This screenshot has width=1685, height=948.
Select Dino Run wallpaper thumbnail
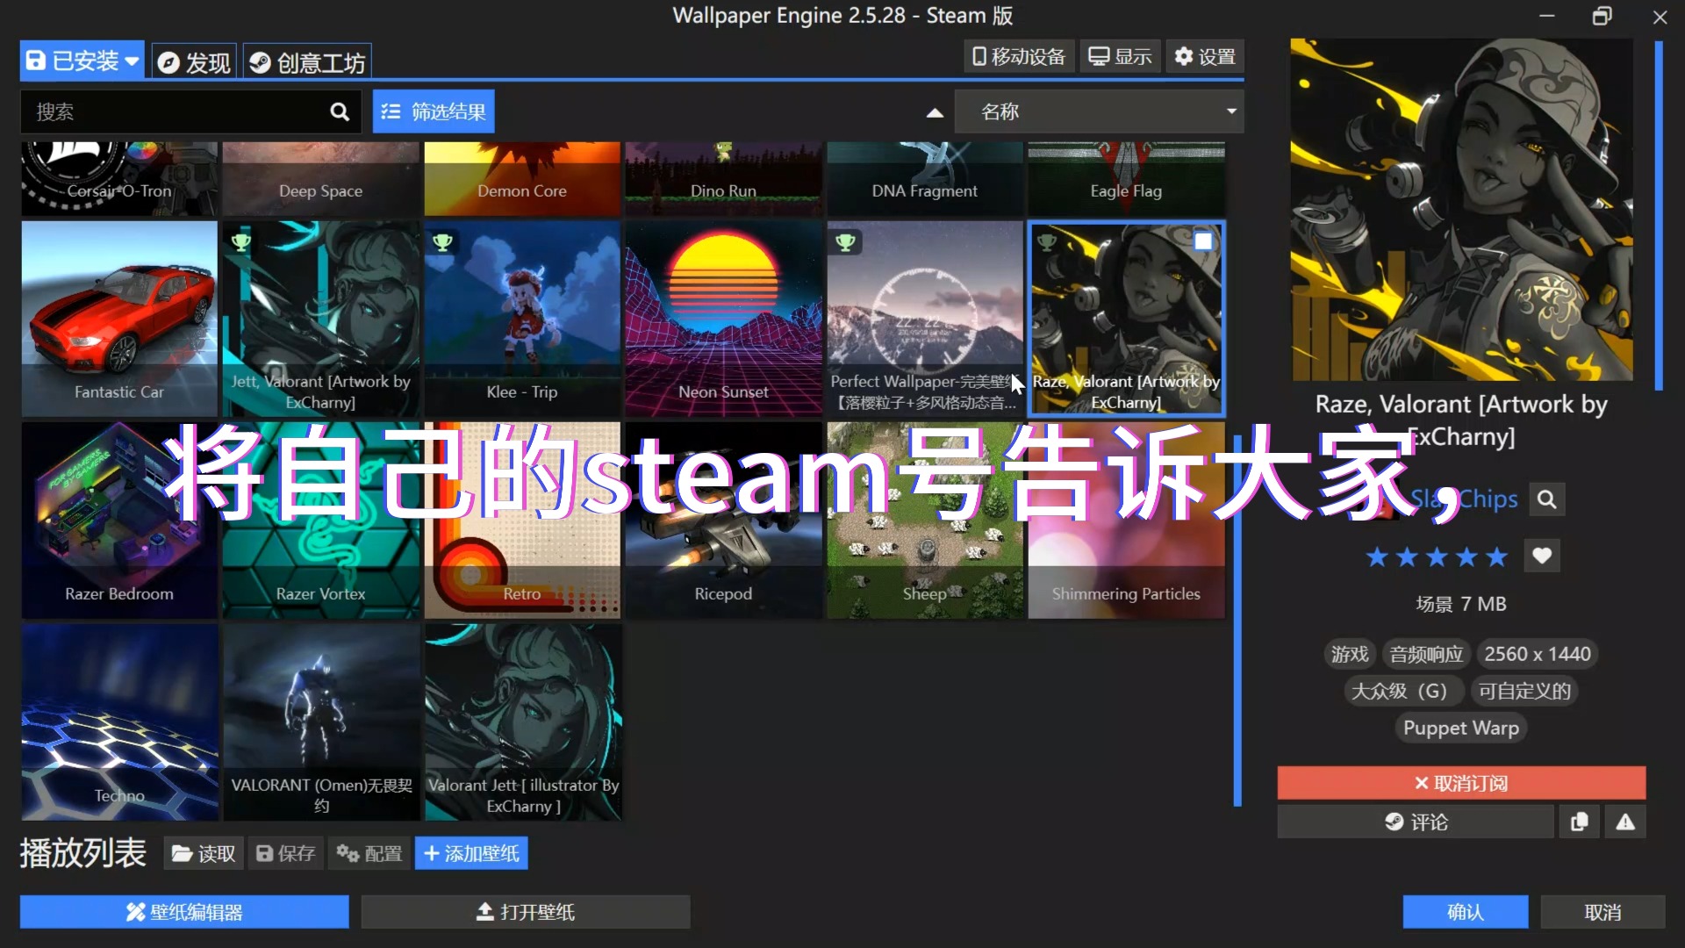pyautogui.click(x=723, y=179)
